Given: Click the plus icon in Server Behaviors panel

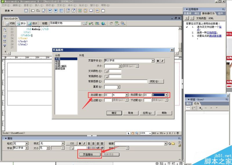Looking at the screenshot, I should click(x=187, y=18).
